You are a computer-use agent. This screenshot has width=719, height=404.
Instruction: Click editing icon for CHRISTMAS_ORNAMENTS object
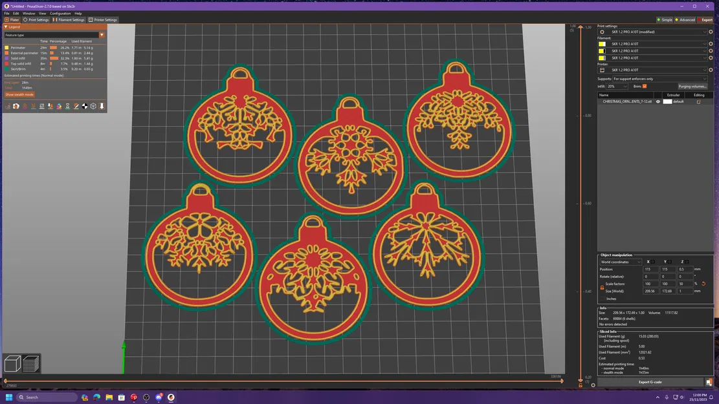(x=698, y=101)
